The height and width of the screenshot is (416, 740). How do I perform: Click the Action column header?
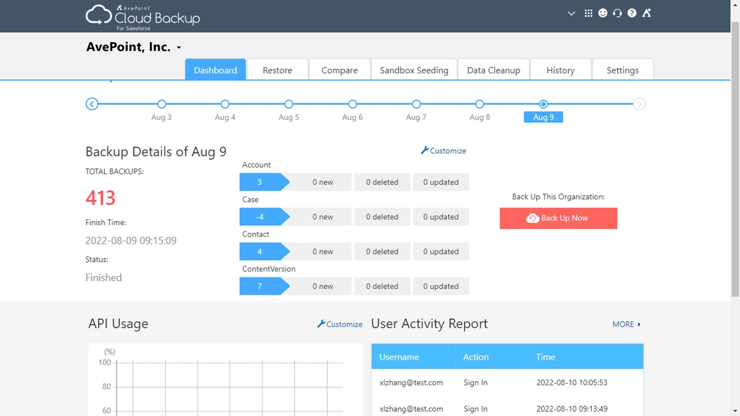click(491, 356)
